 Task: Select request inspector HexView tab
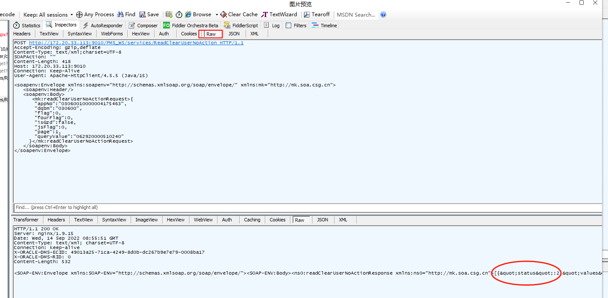pyautogui.click(x=141, y=34)
